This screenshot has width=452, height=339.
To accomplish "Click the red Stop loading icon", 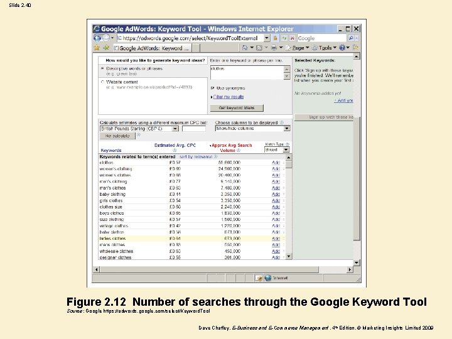I will point(292,38).
